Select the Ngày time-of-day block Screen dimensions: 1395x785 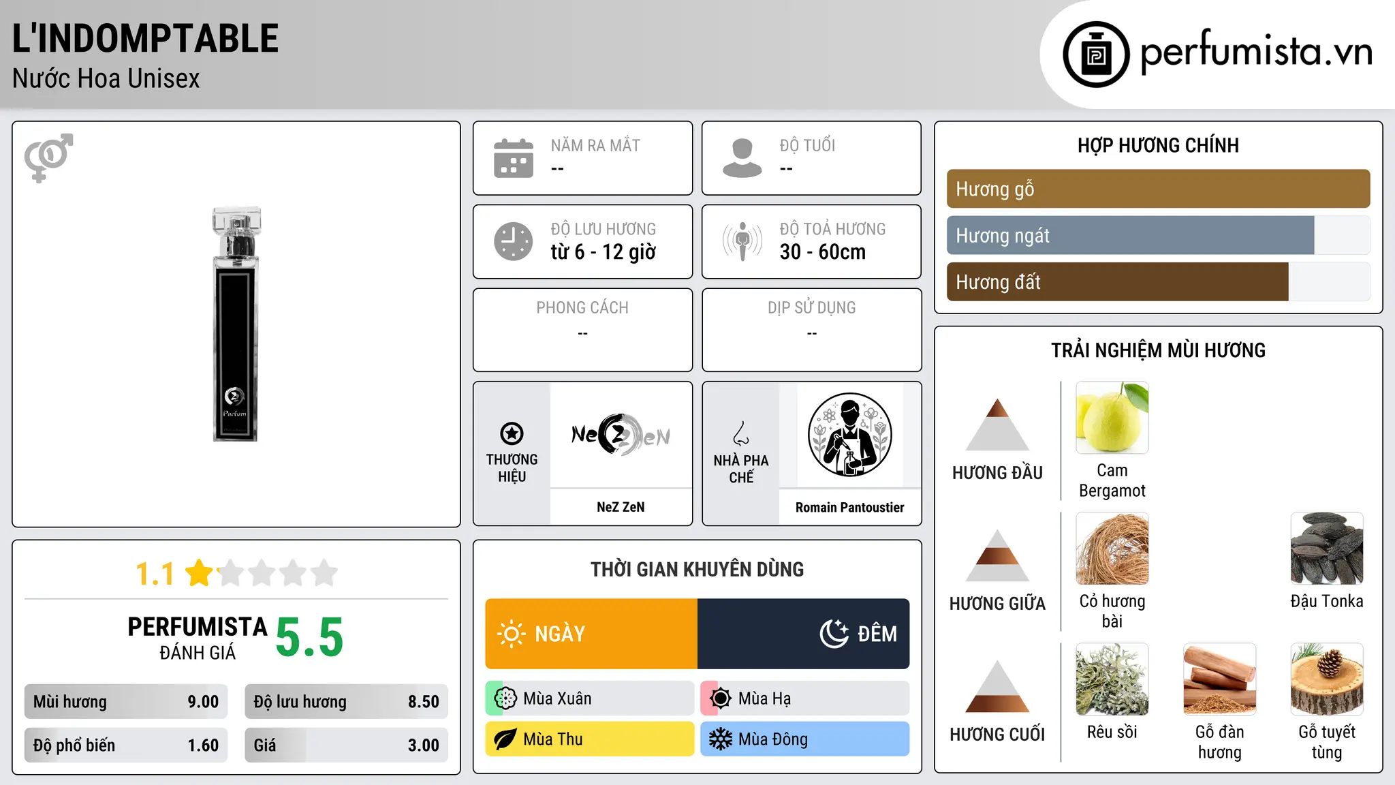591,634
